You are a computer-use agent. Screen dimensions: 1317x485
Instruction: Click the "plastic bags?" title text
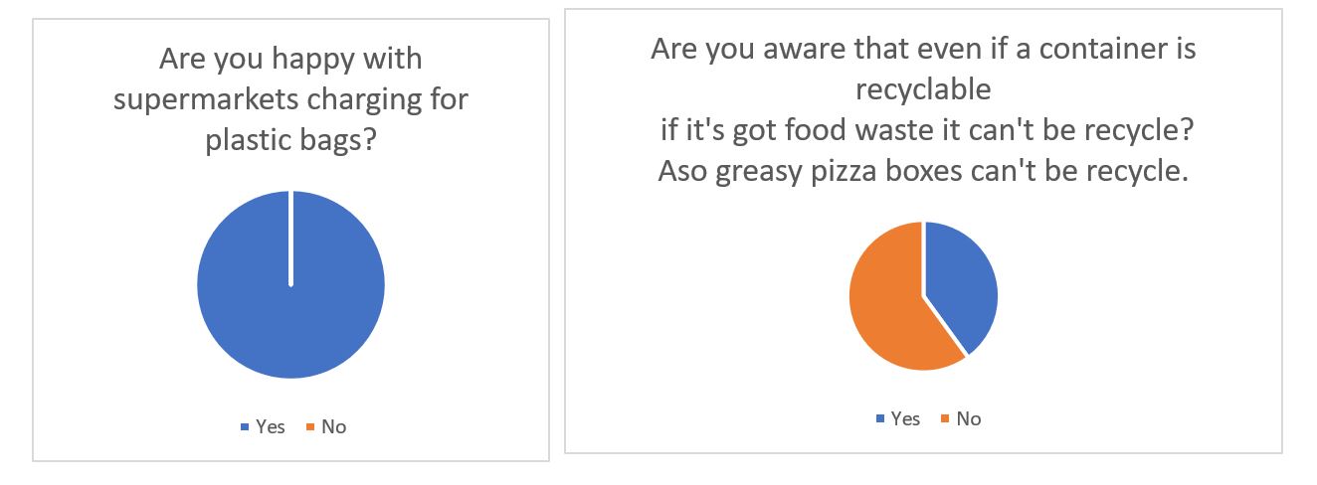[290, 140]
